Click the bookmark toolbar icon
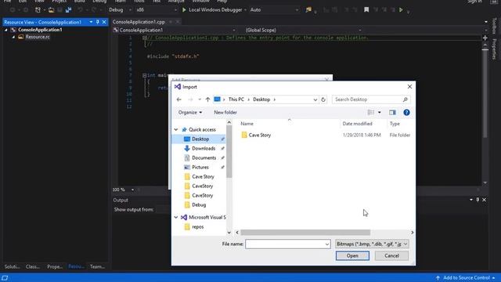The image size is (501, 282). [x=366, y=10]
